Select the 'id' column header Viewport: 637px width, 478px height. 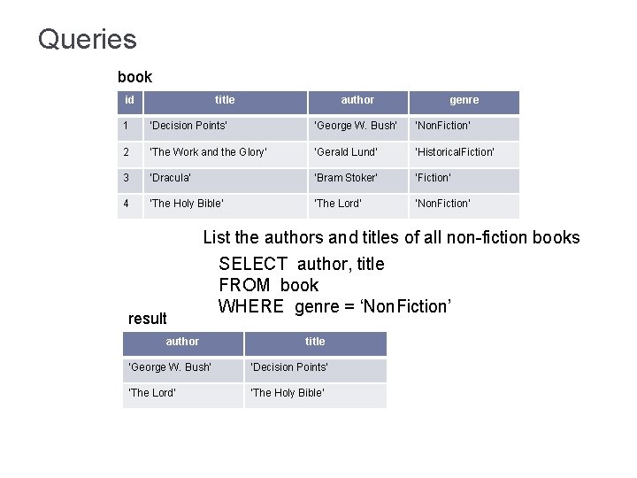129,101
